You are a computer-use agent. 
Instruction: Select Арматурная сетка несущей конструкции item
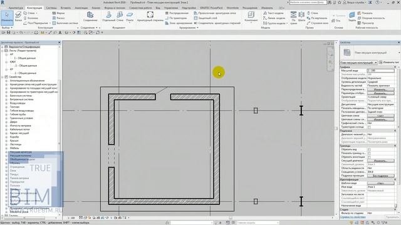coord(33,84)
